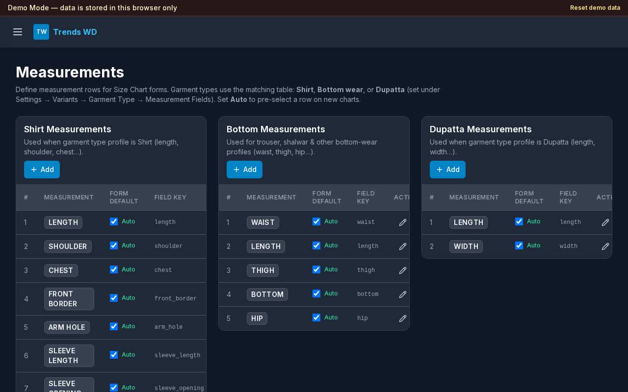
Task: Edit the HIP row pencil icon
Action: (x=403, y=318)
